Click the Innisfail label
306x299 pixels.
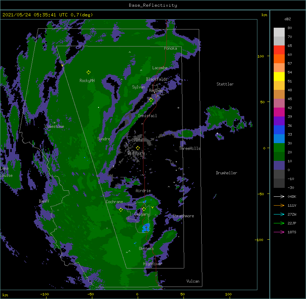(x=147, y=116)
